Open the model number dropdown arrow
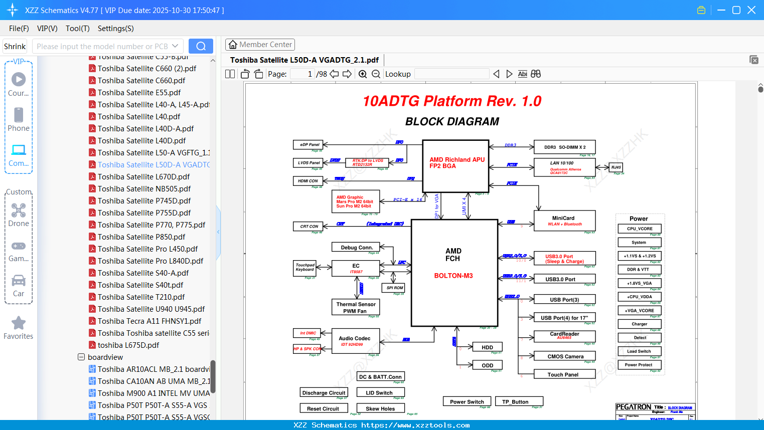This screenshot has height=430, width=764. [175, 46]
